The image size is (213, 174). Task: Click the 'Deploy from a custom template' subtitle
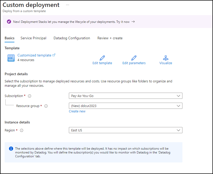tap(24, 11)
